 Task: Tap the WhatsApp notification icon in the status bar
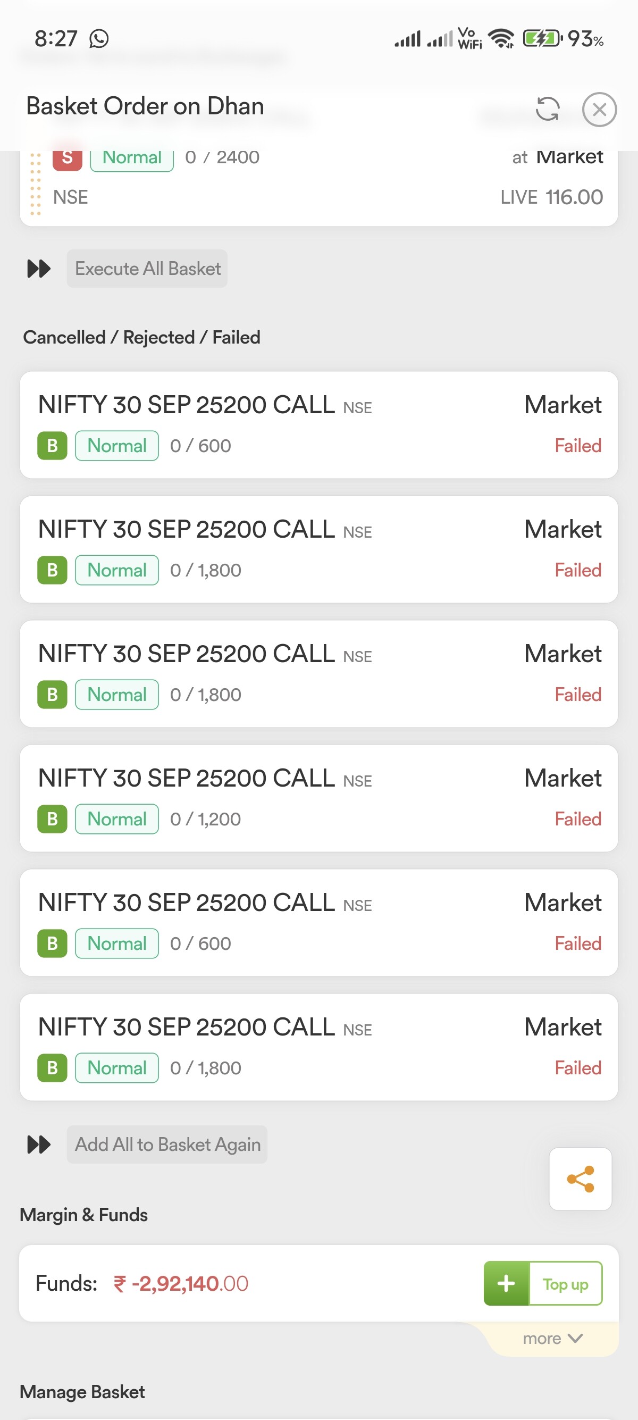(x=99, y=39)
